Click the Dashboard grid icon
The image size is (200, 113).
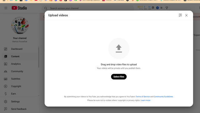coord(6,49)
